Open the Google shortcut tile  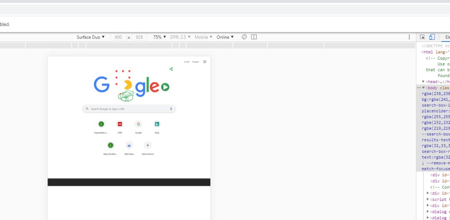click(x=138, y=127)
